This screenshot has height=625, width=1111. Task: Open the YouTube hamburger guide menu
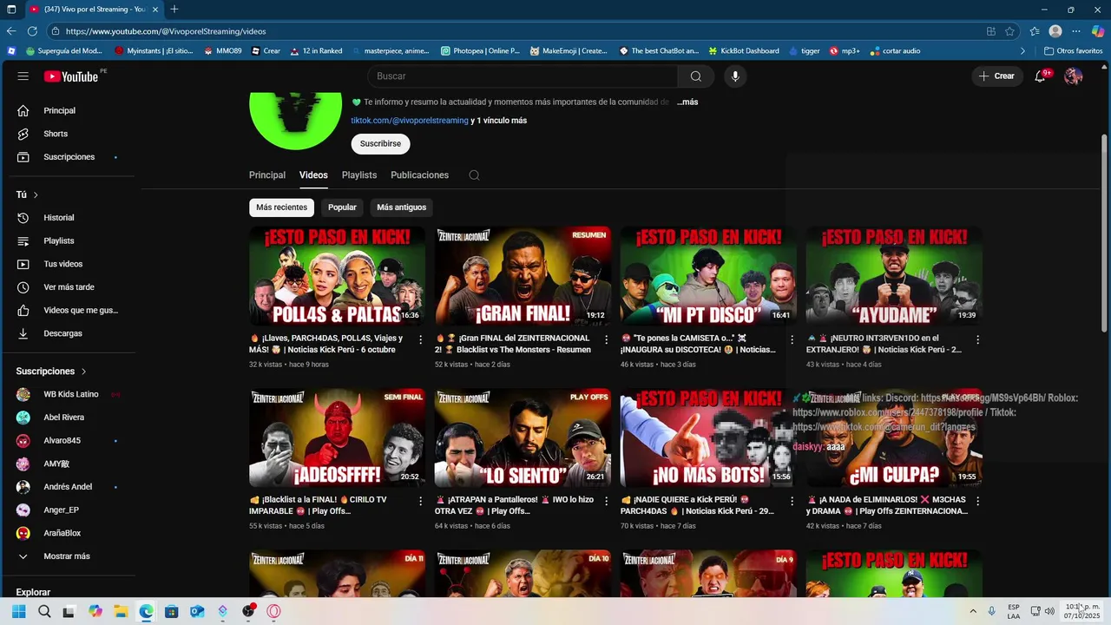pyautogui.click(x=23, y=76)
